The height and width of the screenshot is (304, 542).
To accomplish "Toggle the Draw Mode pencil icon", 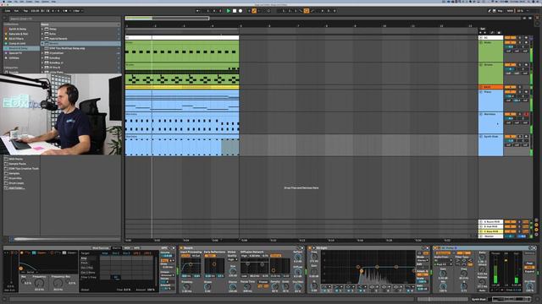I will [489, 11].
